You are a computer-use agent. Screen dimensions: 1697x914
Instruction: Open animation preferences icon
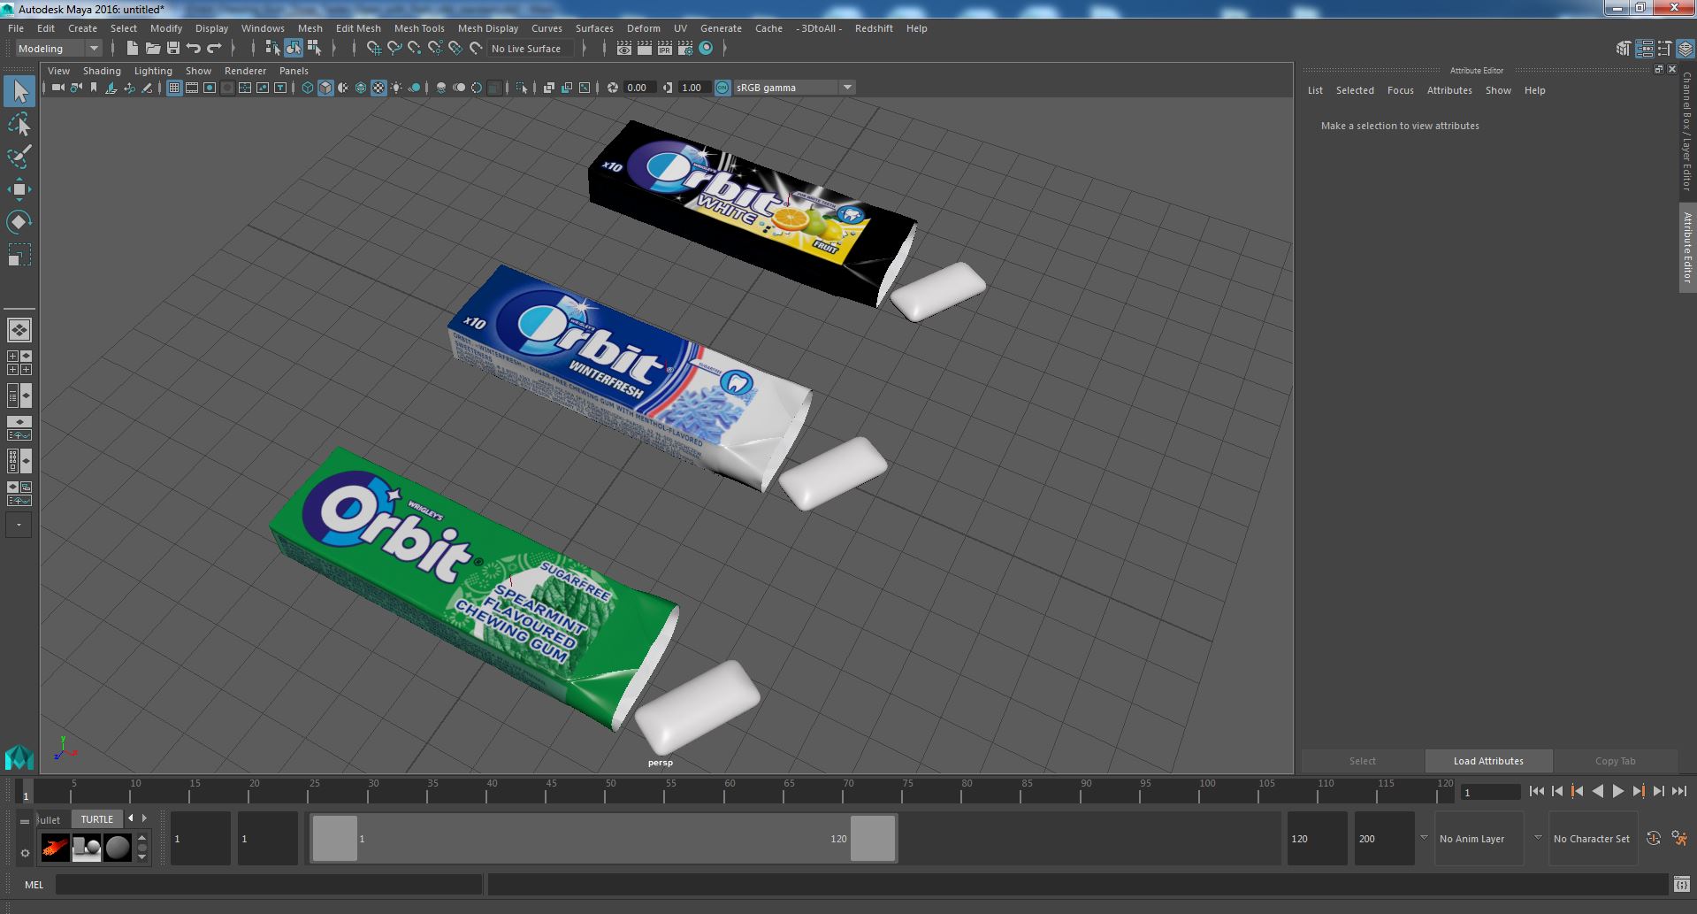pos(1679,839)
